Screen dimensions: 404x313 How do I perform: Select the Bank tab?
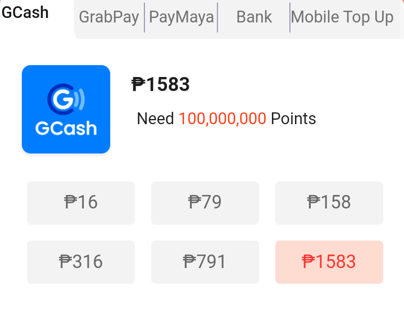[254, 17]
